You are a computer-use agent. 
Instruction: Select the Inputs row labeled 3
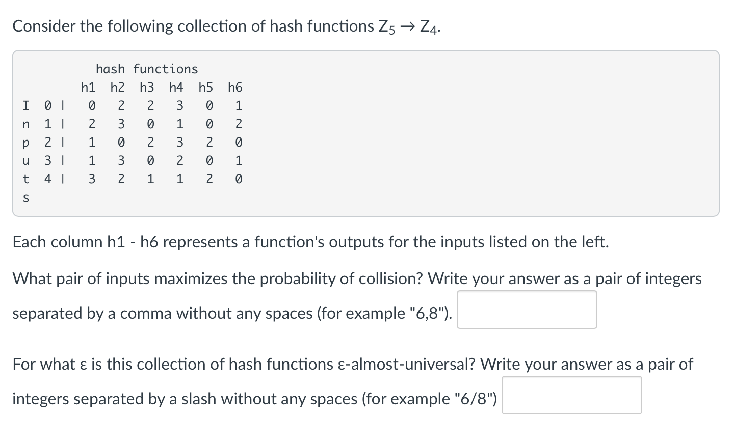[48, 160]
